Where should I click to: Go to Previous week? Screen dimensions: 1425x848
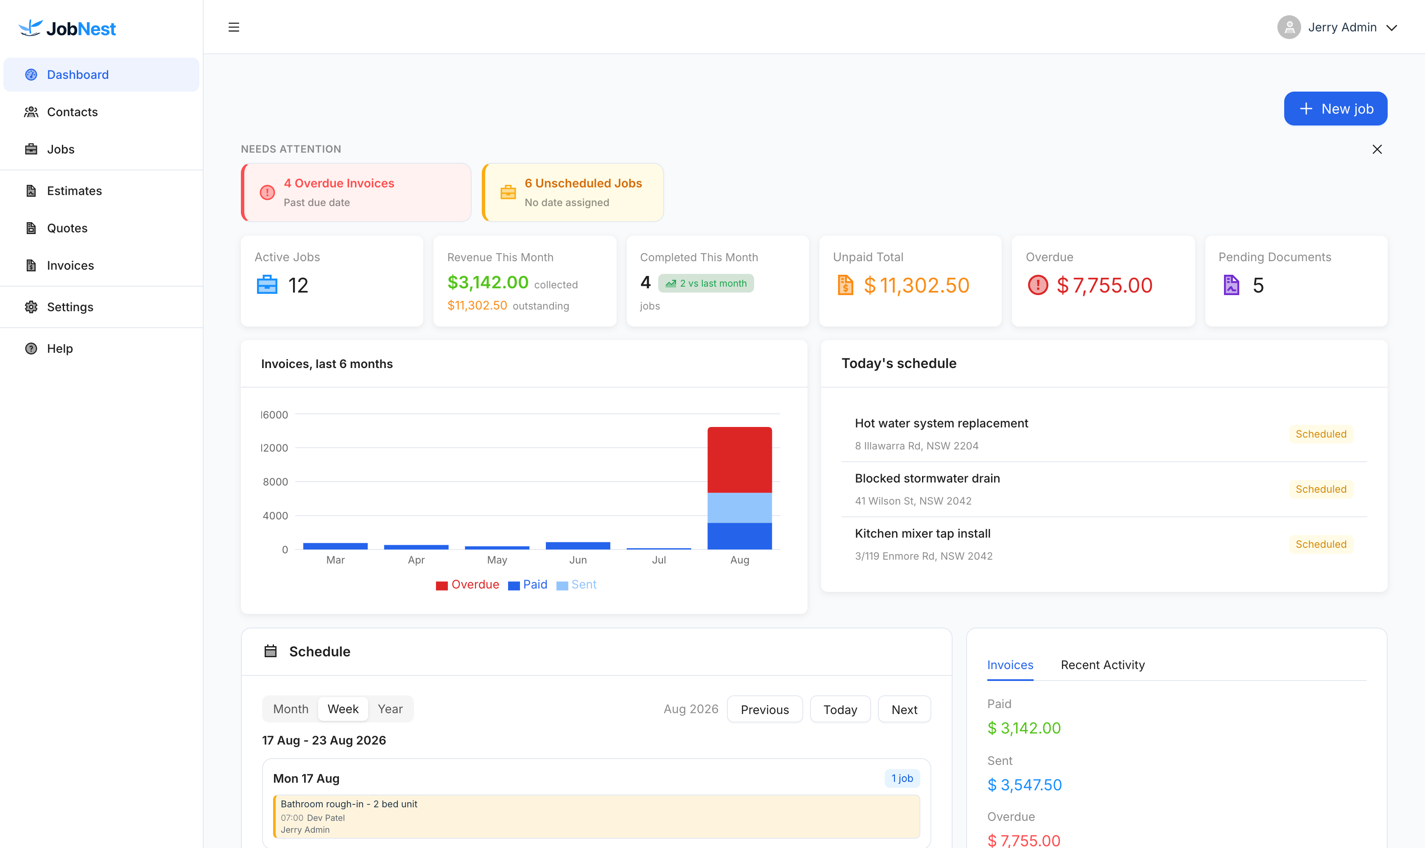coord(764,709)
